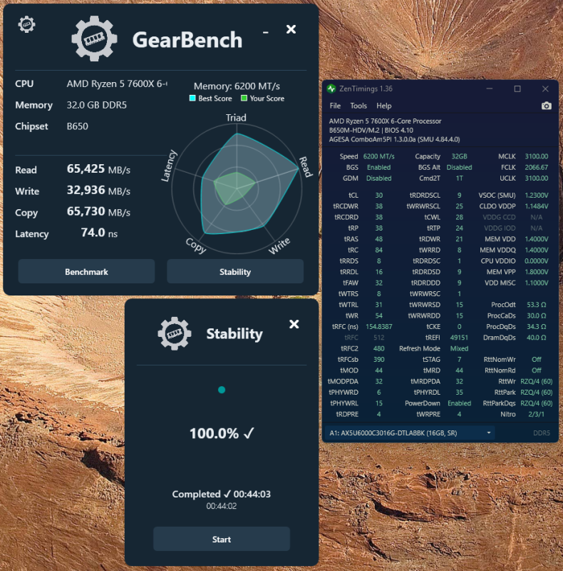Viewport: 563px width, 571px height.
Task: Maximize the ZenTimings window
Action: pos(517,89)
